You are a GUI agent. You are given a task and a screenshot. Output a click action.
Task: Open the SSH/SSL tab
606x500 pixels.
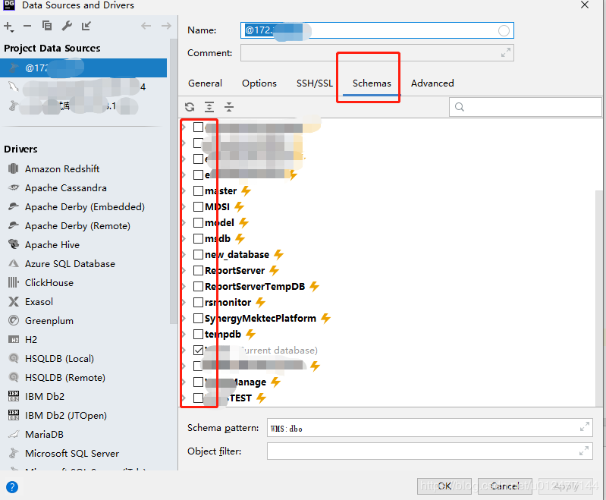tap(314, 83)
